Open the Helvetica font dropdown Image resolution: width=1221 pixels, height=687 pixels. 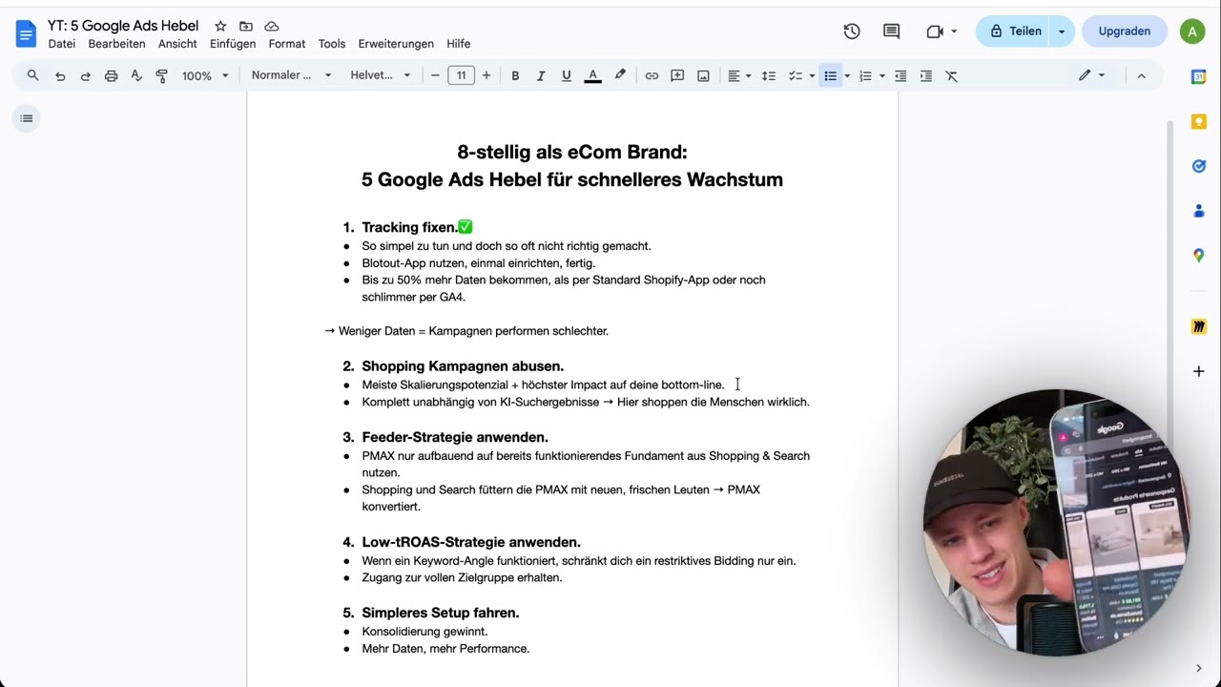click(380, 75)
